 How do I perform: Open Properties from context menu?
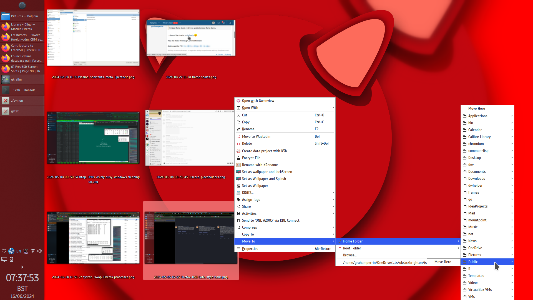click(285, 249)
